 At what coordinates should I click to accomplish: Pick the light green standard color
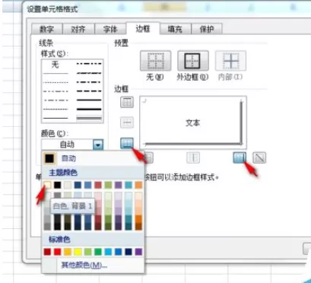(88, 252)
